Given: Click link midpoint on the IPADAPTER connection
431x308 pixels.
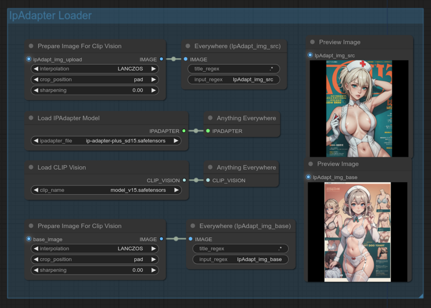Looking at the screenshot, I should pos(196,131).
